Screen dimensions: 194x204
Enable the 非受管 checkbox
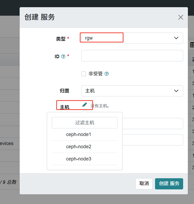tap(84, 74)
